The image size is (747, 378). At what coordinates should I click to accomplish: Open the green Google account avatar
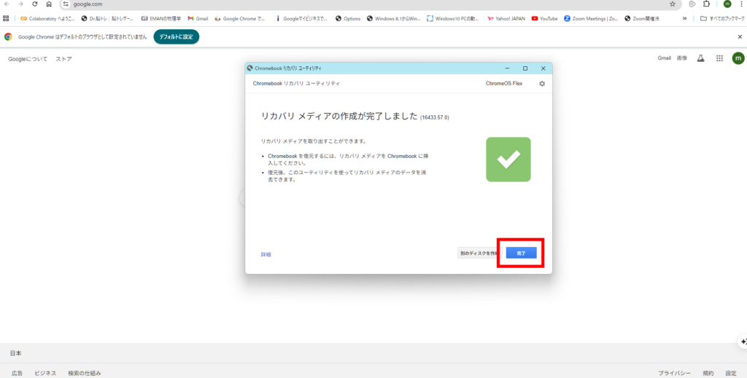point(738,58)
